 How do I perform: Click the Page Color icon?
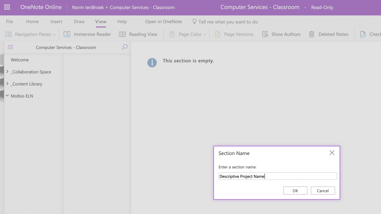coord(172,34)
